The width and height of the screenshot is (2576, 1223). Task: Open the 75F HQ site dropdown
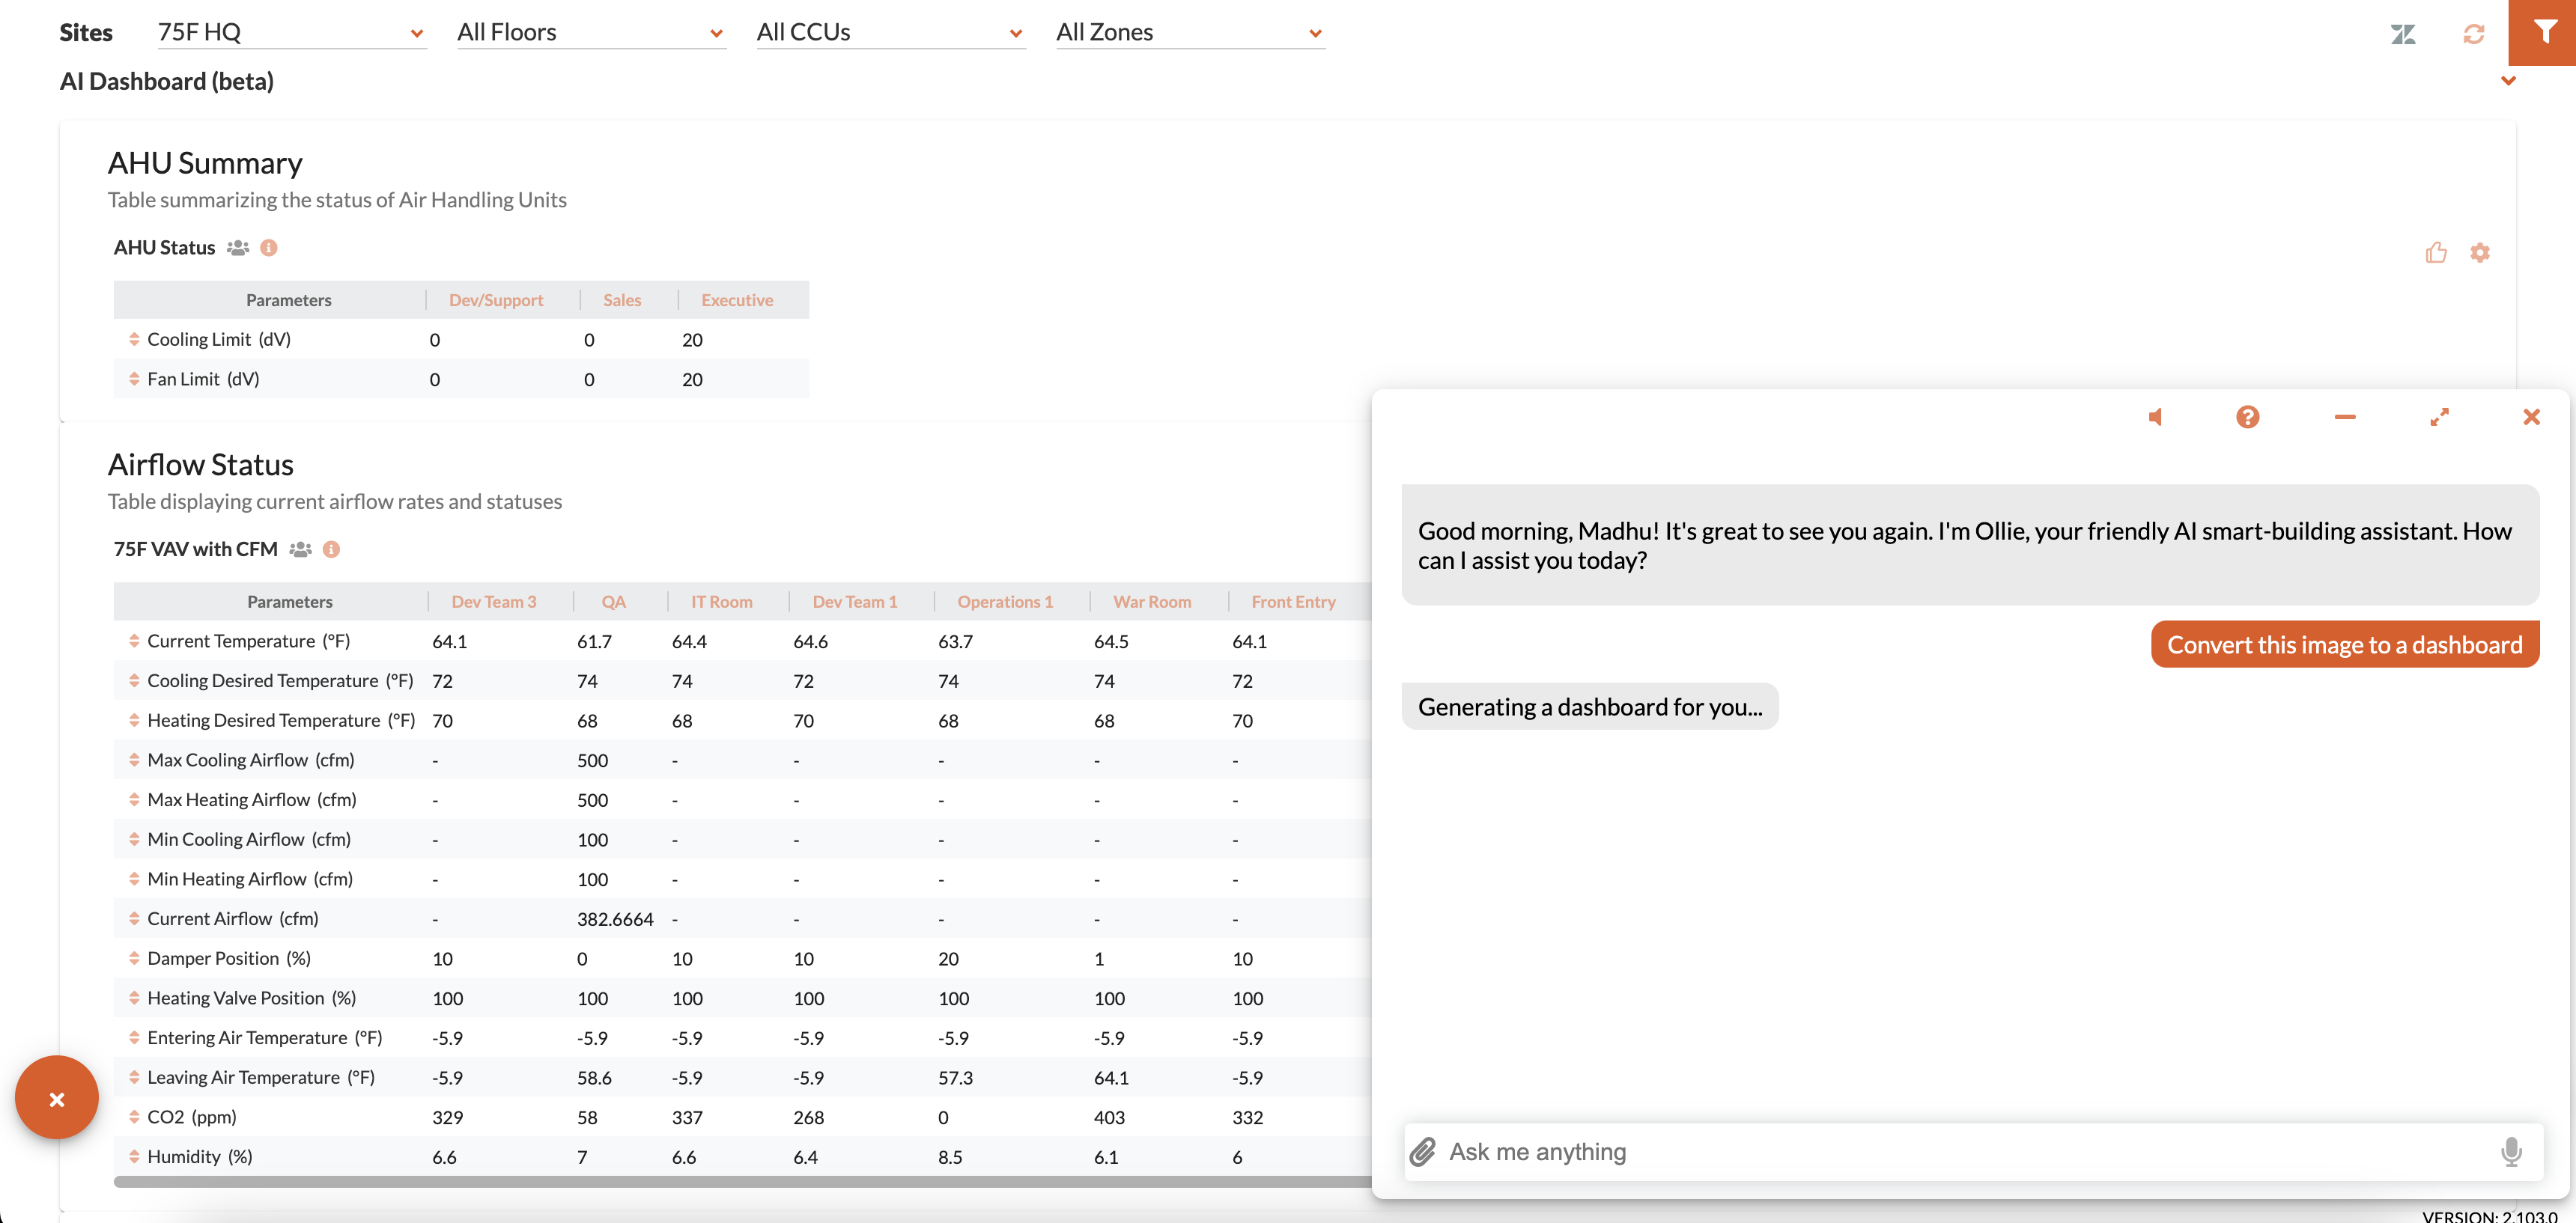(x=291, y=32)
